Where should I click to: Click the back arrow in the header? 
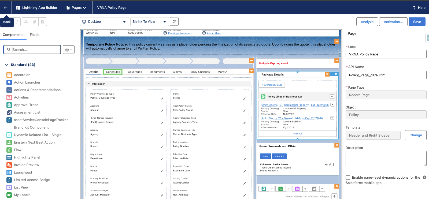(6, 7)
